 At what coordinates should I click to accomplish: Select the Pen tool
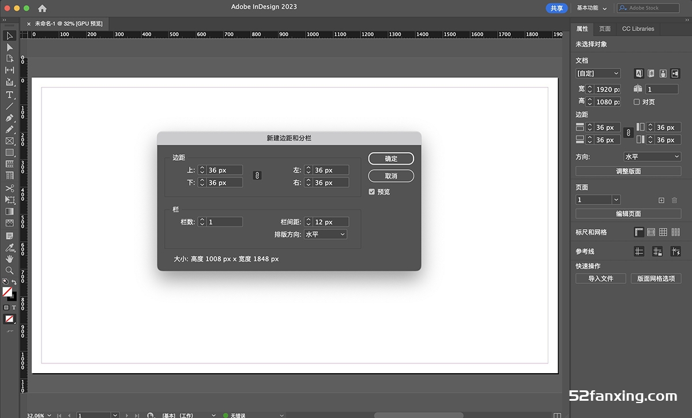[x=10, y=117]
